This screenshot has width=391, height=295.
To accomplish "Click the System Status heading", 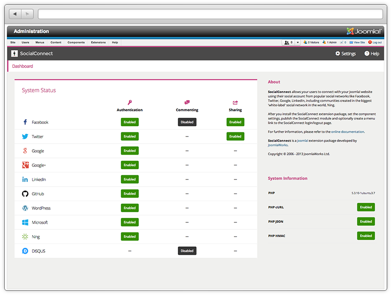I will coord(39,90).
